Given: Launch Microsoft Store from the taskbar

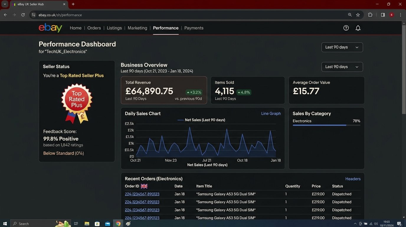Looking at the screenshot, I should pyautogui.click(x=97, y=224).
